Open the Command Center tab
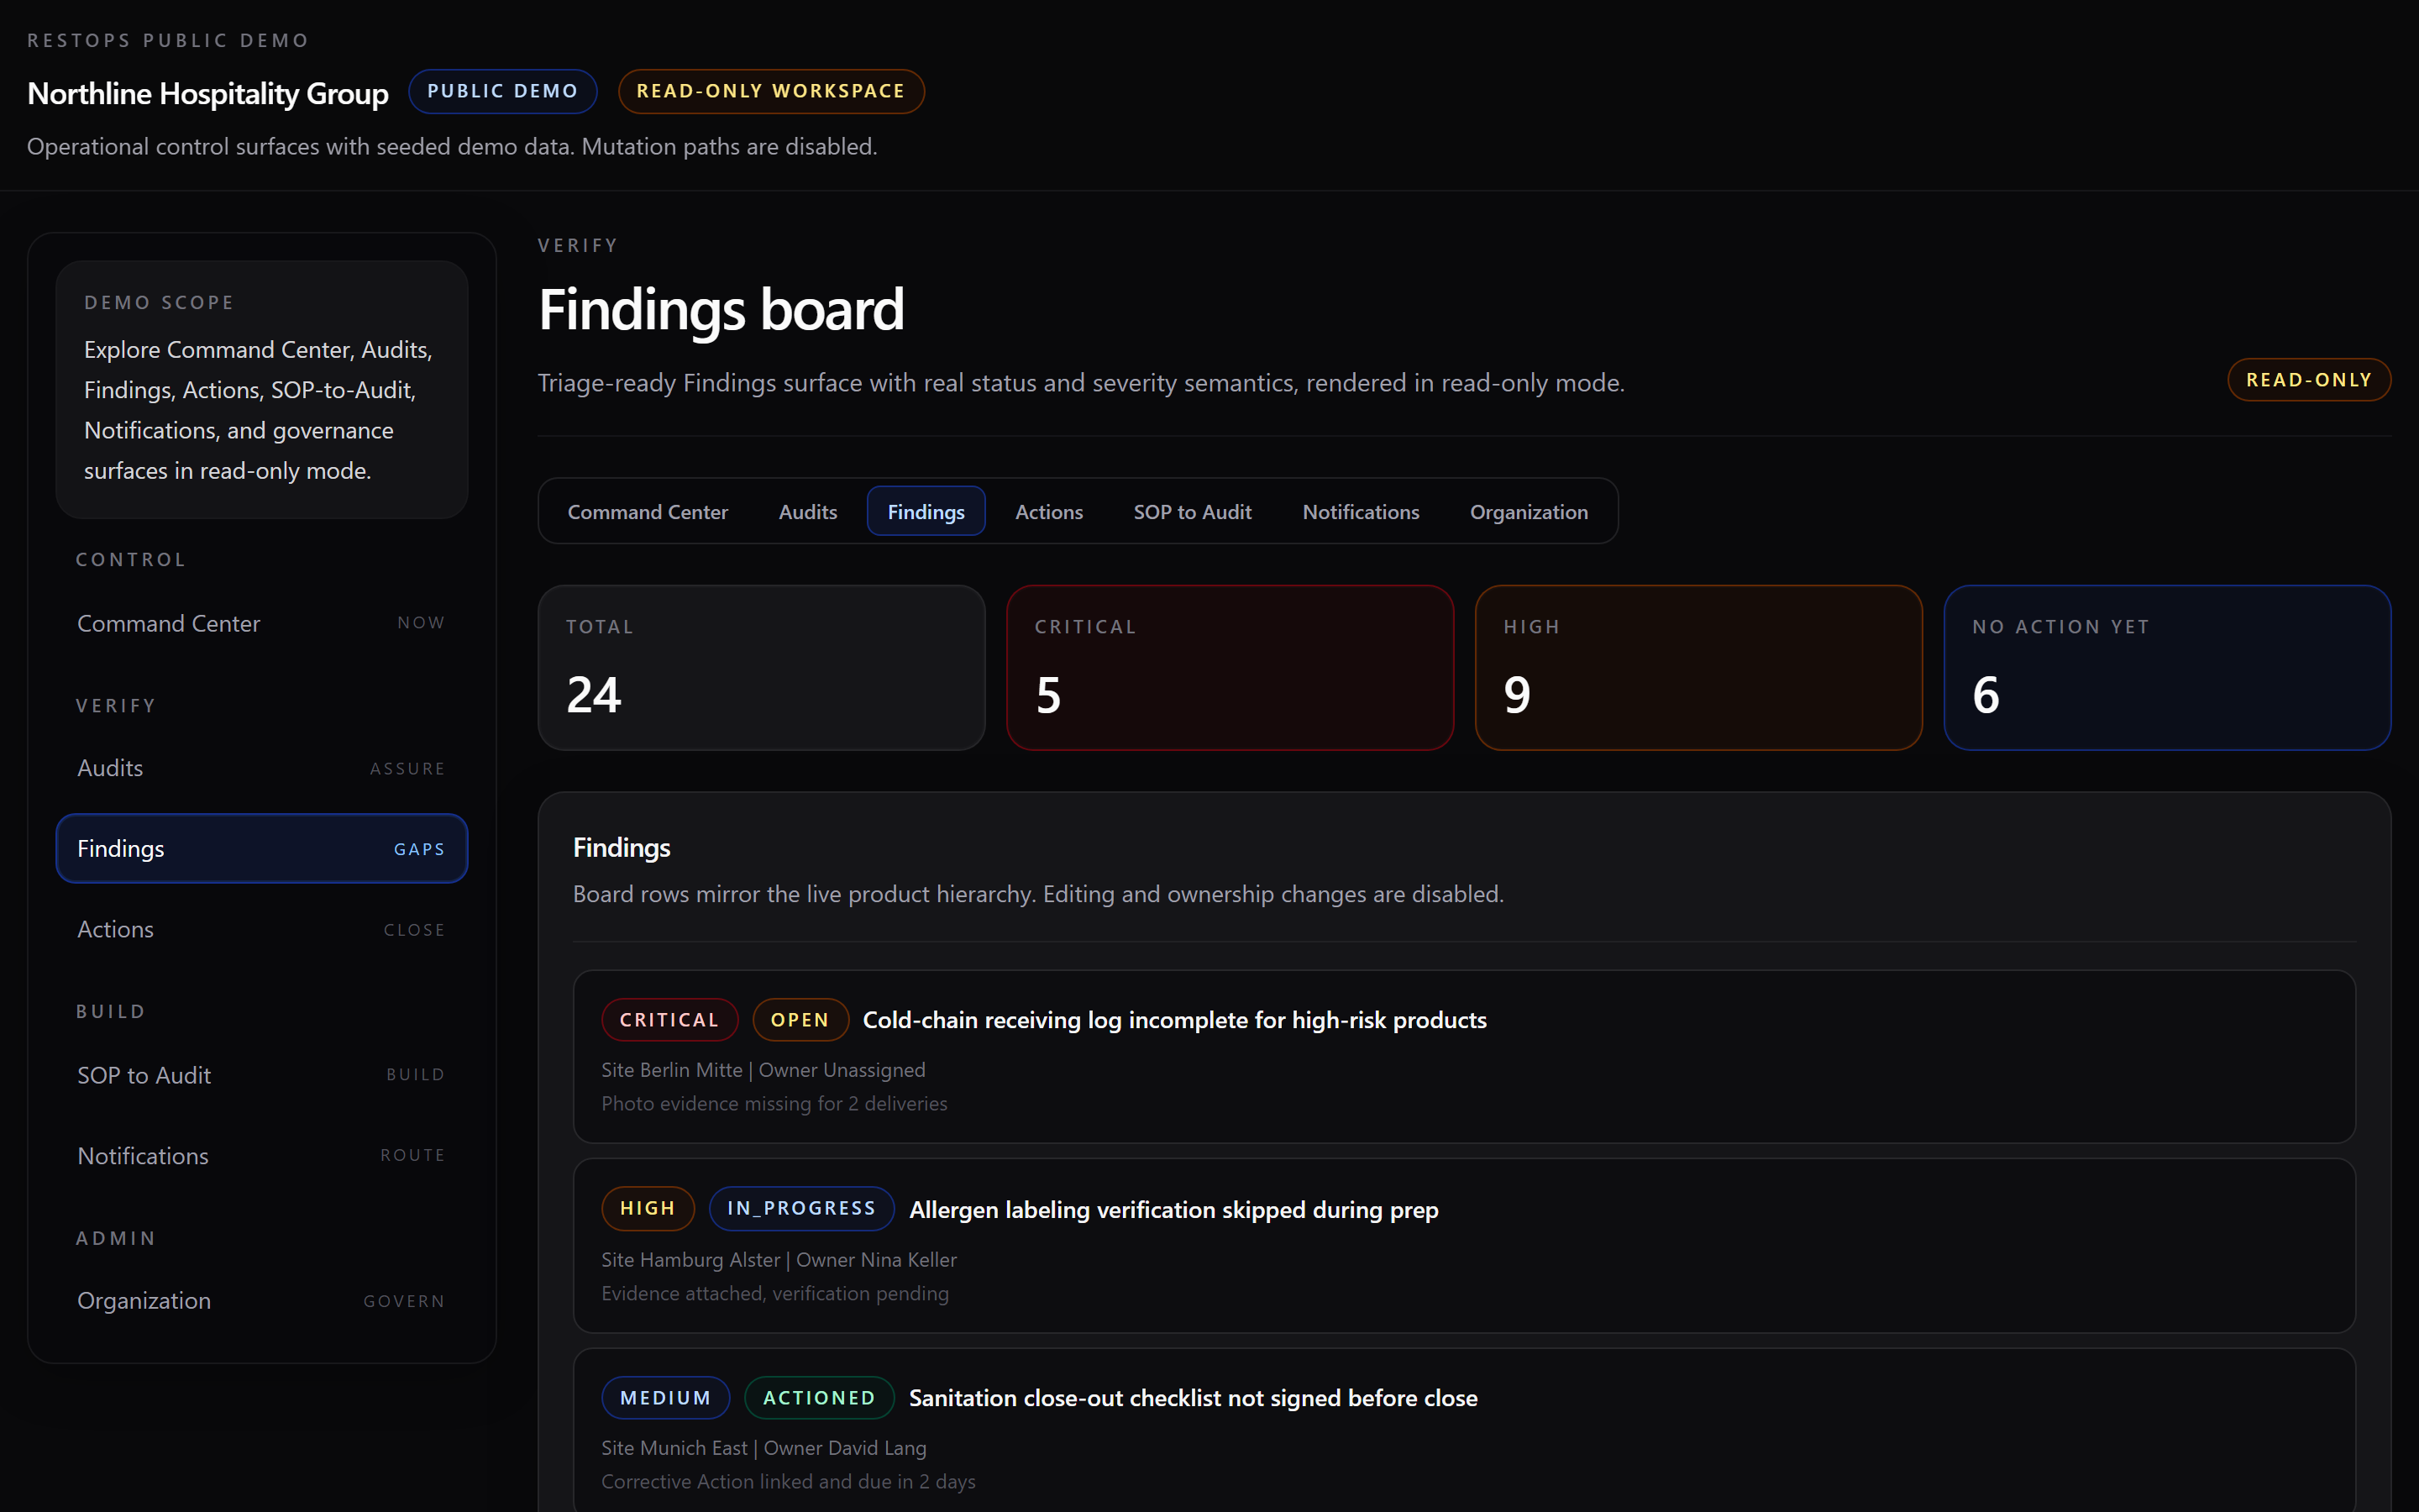This screenshot has height=1512, width=2419. (648, 511)
